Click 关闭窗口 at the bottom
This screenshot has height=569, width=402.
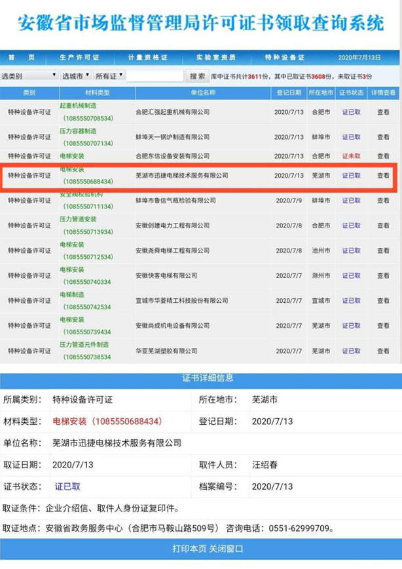[x=226, y=549]
